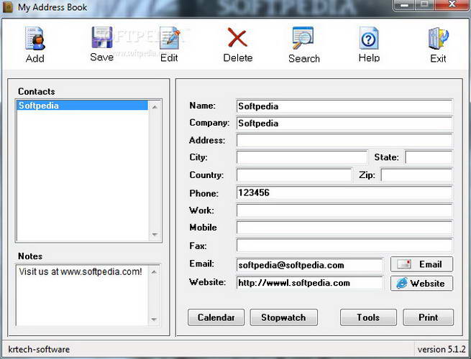Click the Zip input field
The image size is (471, 359).
[416, 175]
